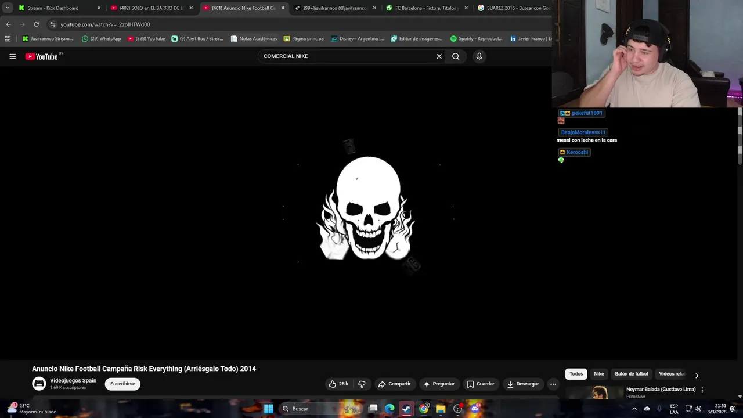Go to the YouTube home logo
The width and height of the screenshot is (743, 418).
tap(42, 56)
